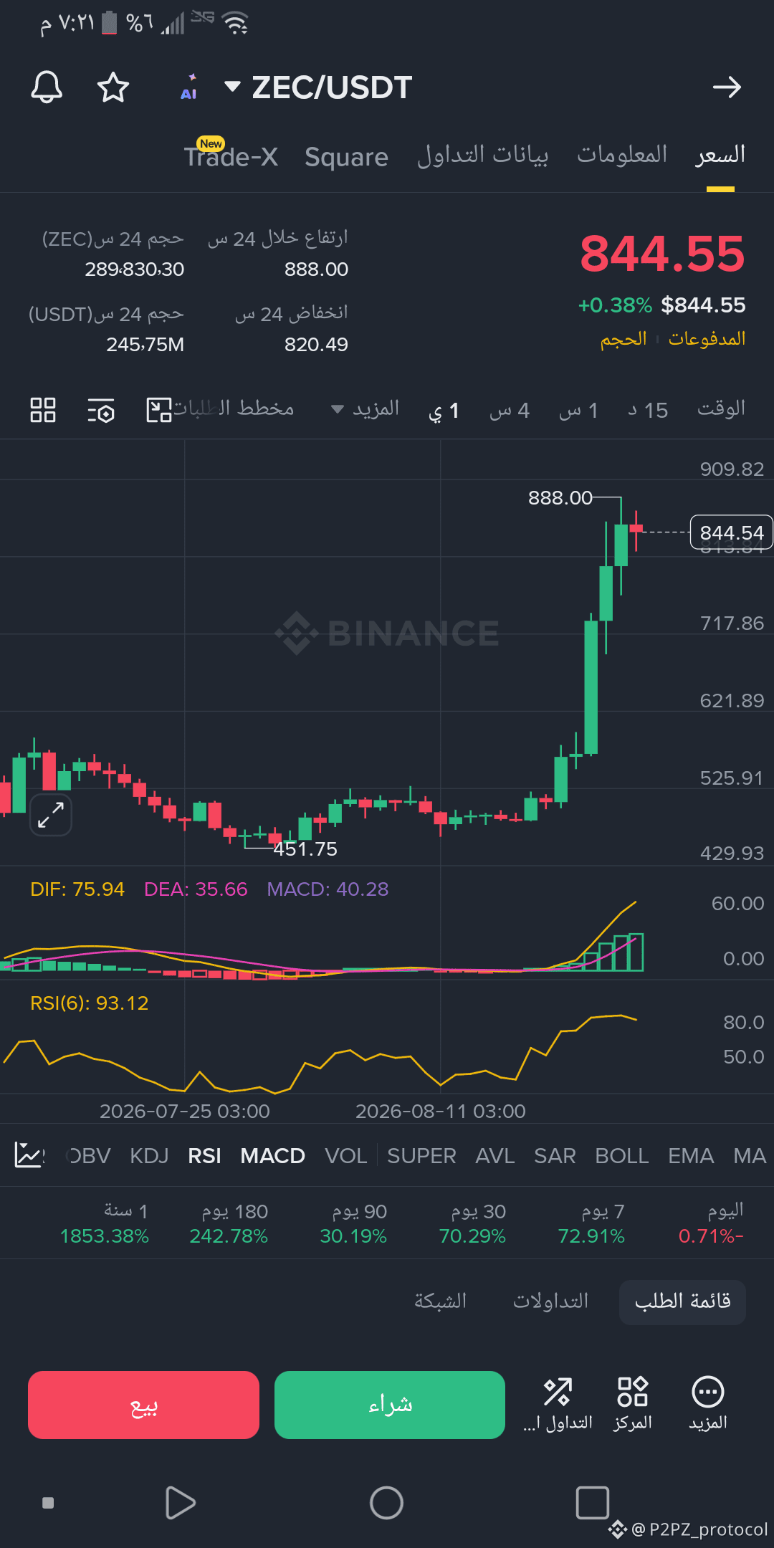This screenshot has height=1548, width=774.
Task: Tap the اليوم -0.71% performance
Action: 711,1223
